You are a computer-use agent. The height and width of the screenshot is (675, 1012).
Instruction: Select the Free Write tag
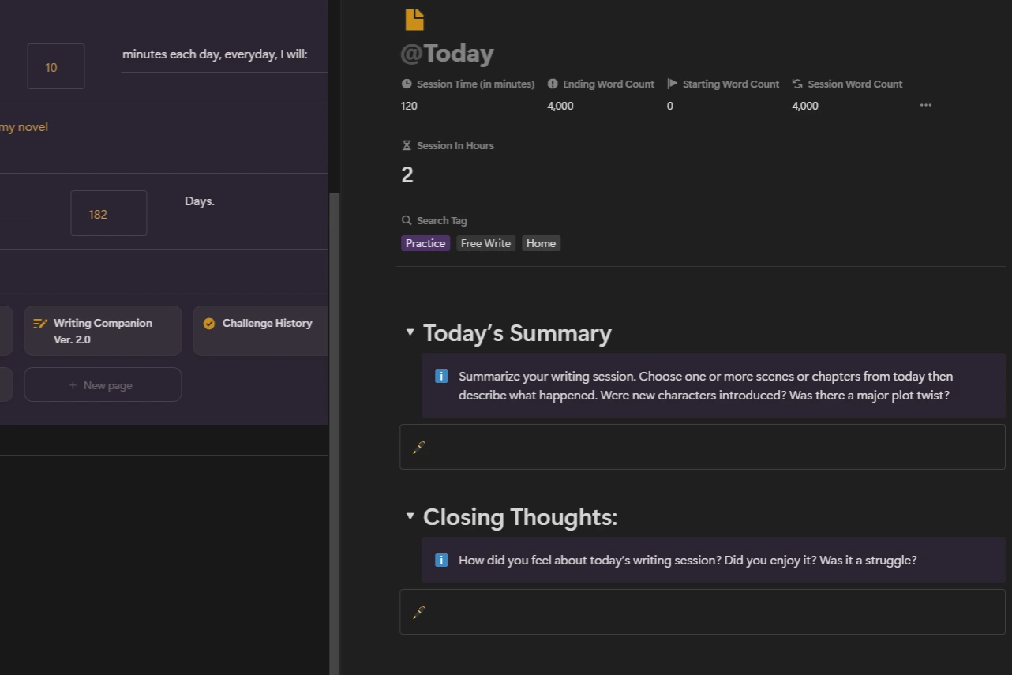point(485,243)
